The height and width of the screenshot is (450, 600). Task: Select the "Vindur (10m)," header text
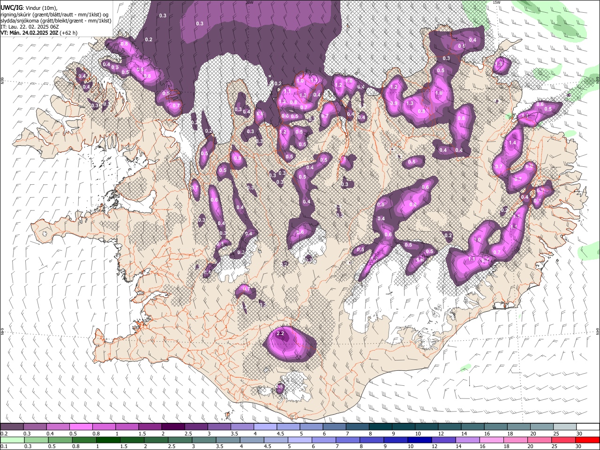[x=41, y=7]
